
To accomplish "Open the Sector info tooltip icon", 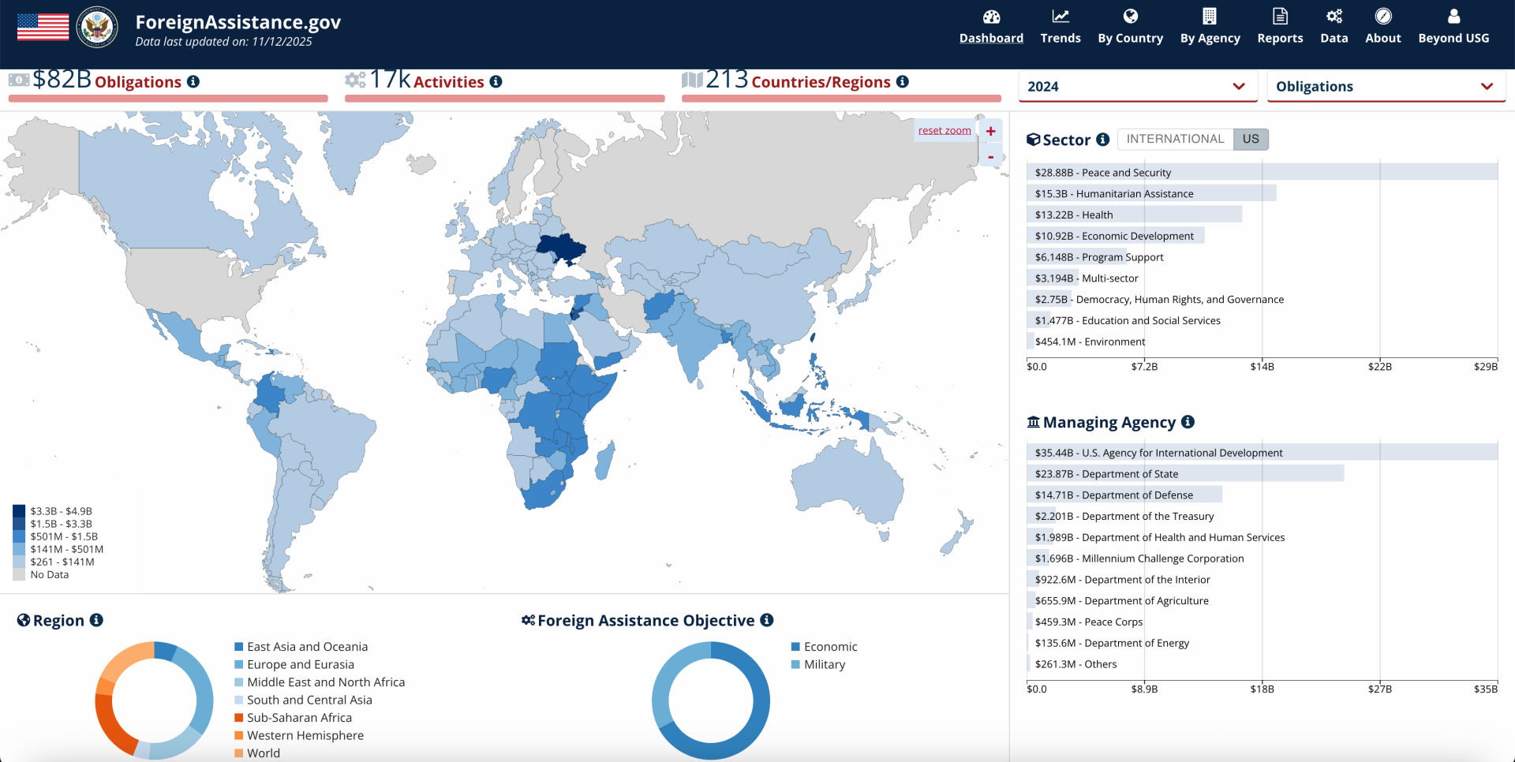I will tap(1103, 140).
